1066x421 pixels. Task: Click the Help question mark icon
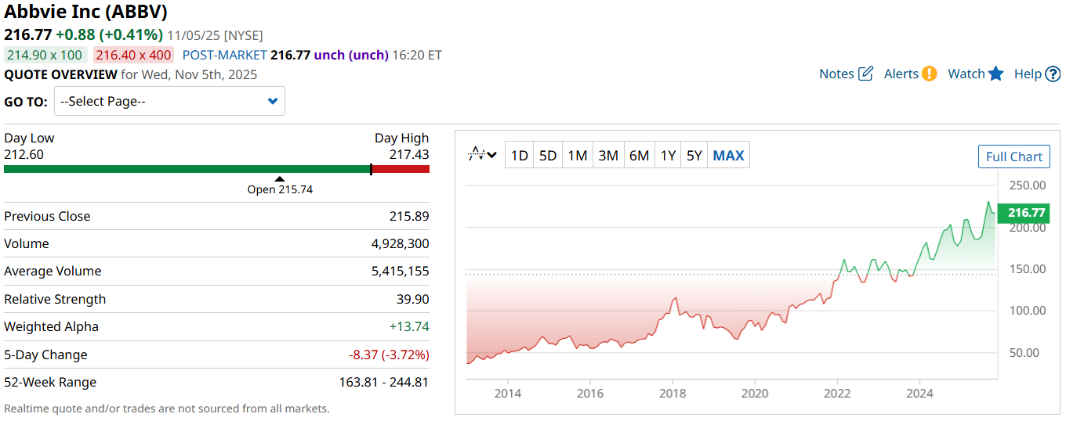point(1053,74)
